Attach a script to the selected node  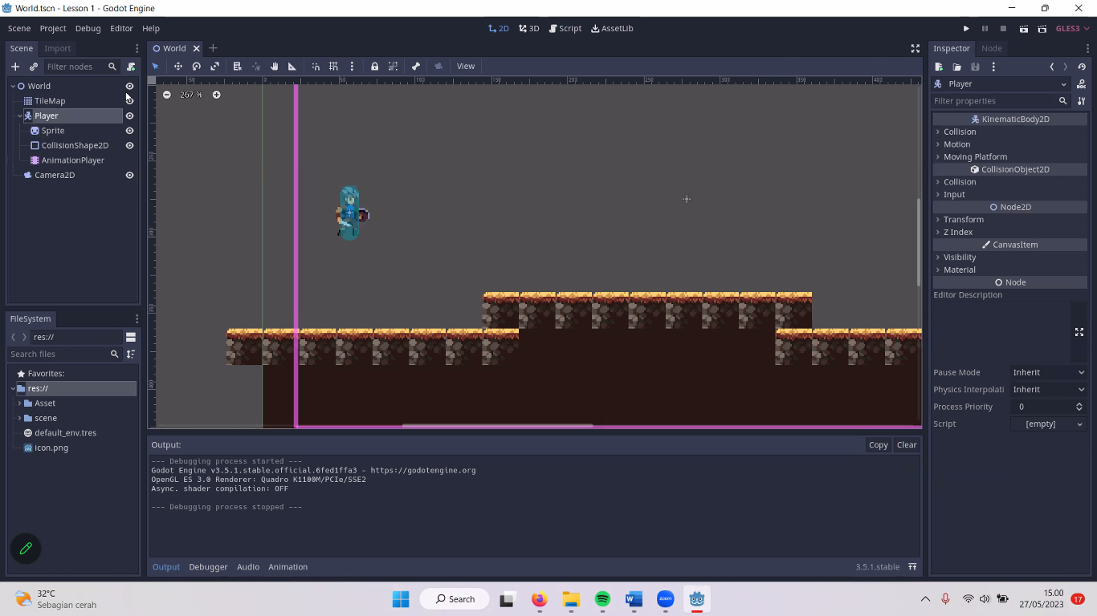131,67
